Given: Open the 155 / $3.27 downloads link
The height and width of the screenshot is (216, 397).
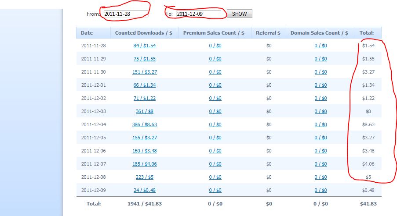Looking at the screenshot, I should click(x=144, y=138).
